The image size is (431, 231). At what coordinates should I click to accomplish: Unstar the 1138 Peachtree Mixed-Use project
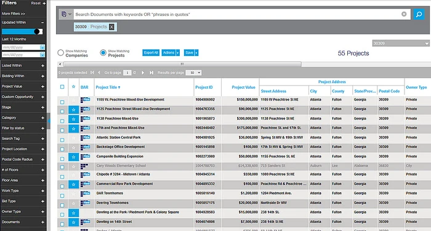coord(73,120)
